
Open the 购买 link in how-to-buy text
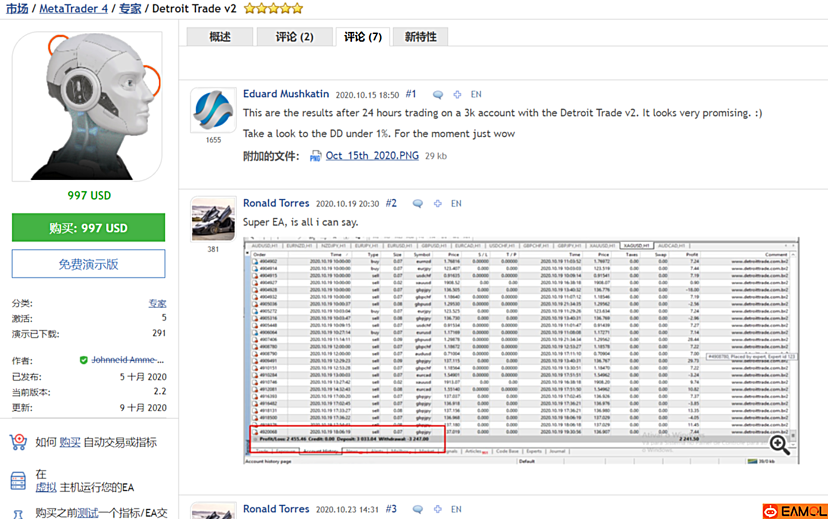pyautogui.click(x=70, y=442)
